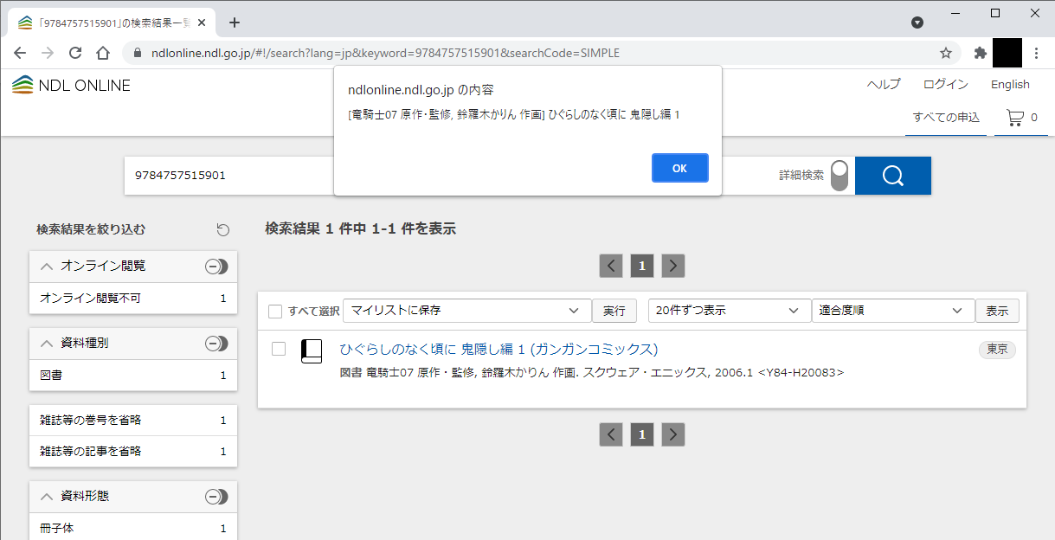Go to previous page in bottom pagination
Viewport: 1055px width, 540px height.
pyautogui.click(x=611, y=434)
